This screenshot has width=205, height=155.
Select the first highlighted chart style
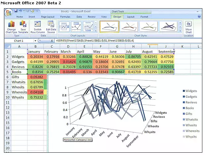[x=109, y=26]
